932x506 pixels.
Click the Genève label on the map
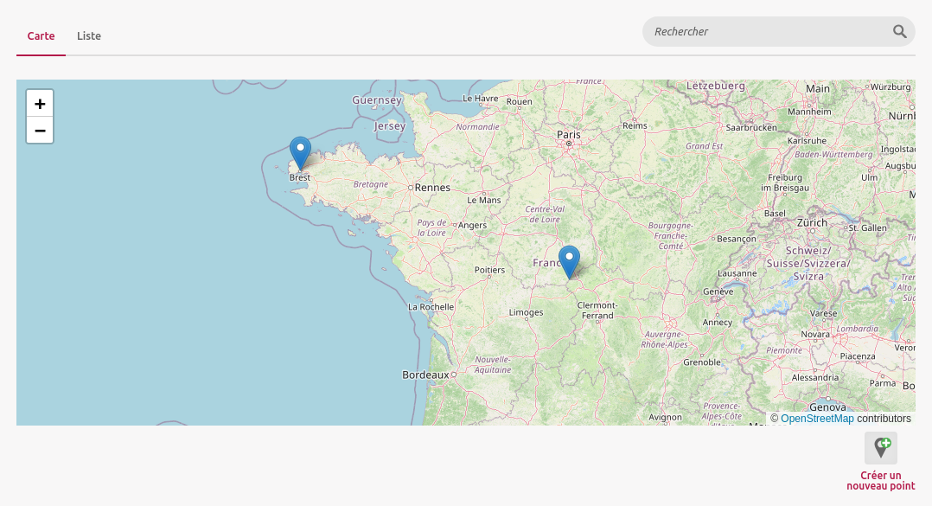coord(718,291)
